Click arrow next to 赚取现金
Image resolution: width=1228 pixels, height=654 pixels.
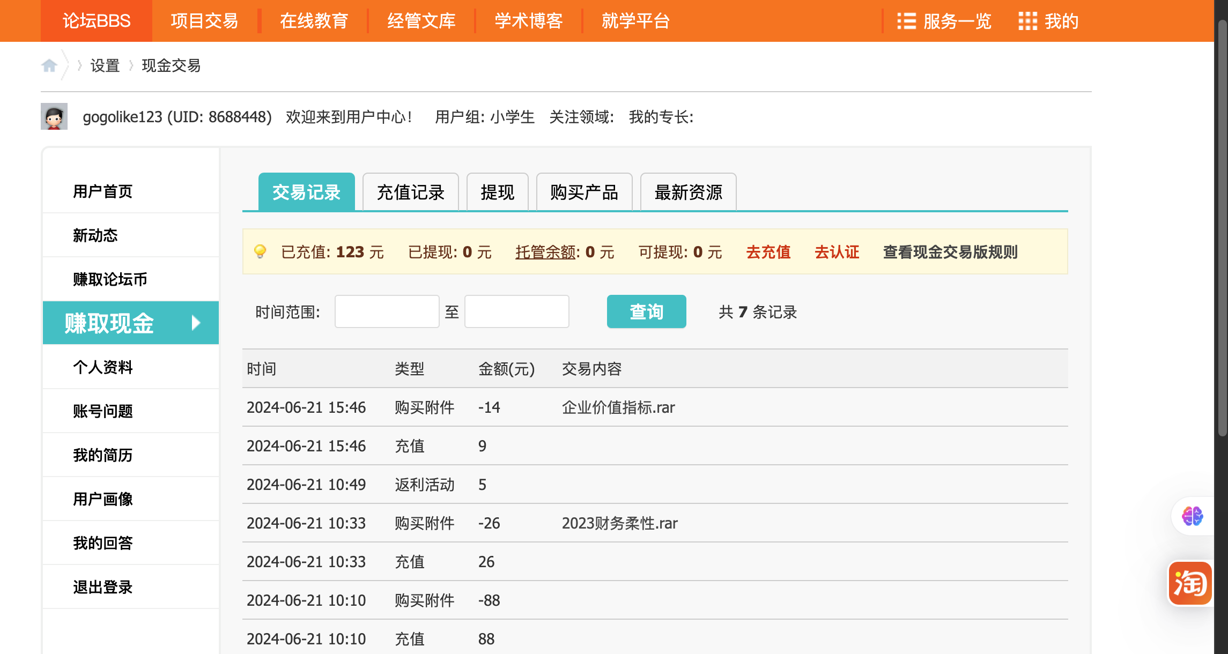196,323
